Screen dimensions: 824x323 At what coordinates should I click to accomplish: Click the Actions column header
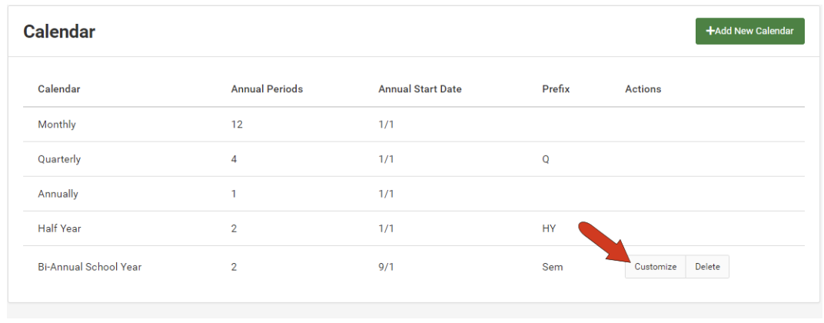643,89
